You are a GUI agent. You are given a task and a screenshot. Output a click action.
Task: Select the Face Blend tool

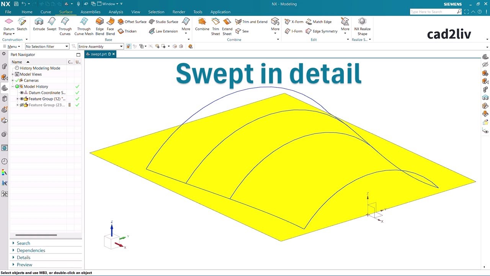[x=110, y=26]
